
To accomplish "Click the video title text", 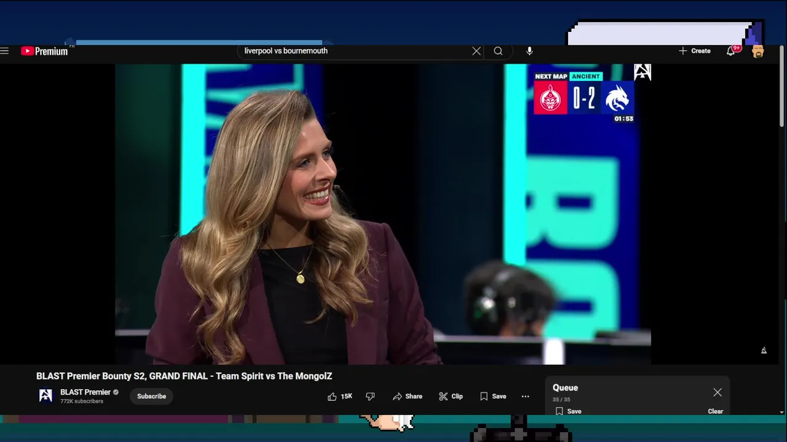I will 184,376.
